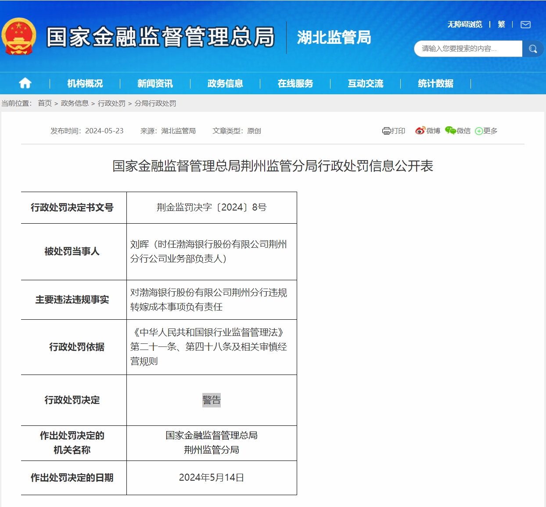Image resolution: width=546 pixels, height=507 pixels.
Task: Switch to traditional Chinese 繁
Action: click(x=501, y=25)
